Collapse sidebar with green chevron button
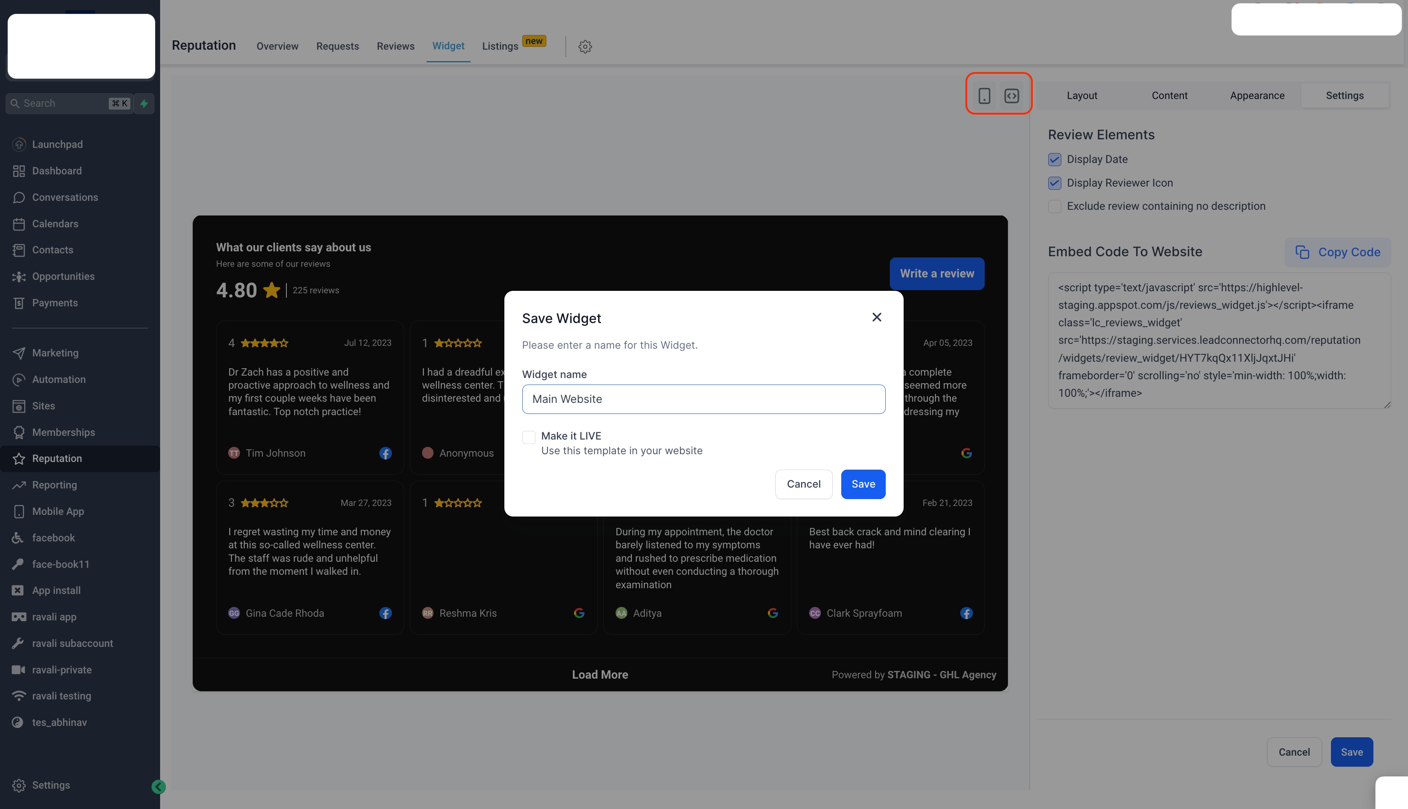This screenshot has height=809, width=1408. 158,786
